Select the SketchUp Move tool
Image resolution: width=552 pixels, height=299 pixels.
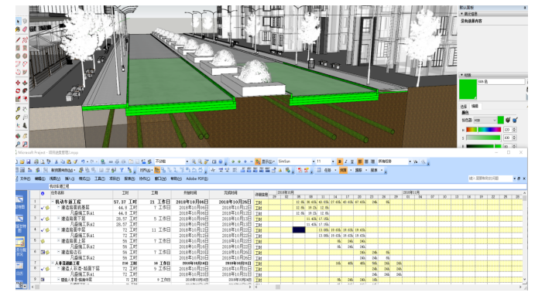pyautogui.click(x=18, y=83)
